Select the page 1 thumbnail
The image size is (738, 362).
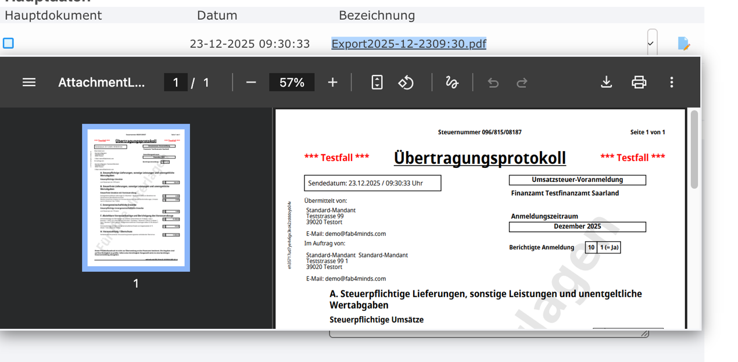point(136,198)
